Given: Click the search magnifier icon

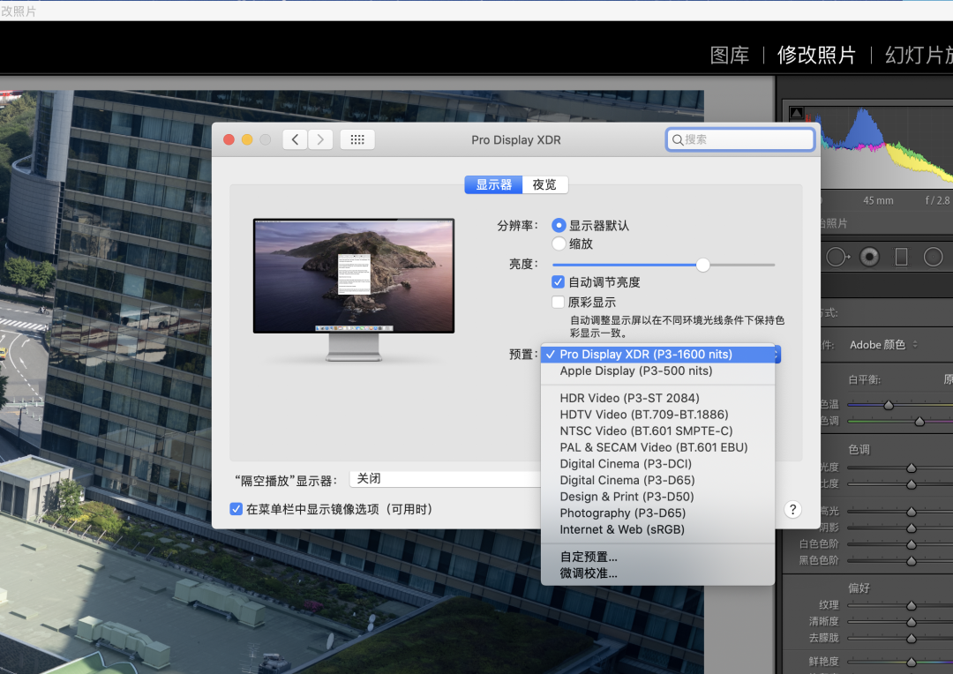Looking at the screenshot, I should point(677,139).
